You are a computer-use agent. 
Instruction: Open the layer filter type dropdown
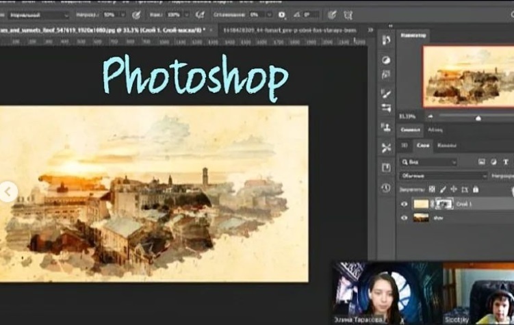pos(428,162)
